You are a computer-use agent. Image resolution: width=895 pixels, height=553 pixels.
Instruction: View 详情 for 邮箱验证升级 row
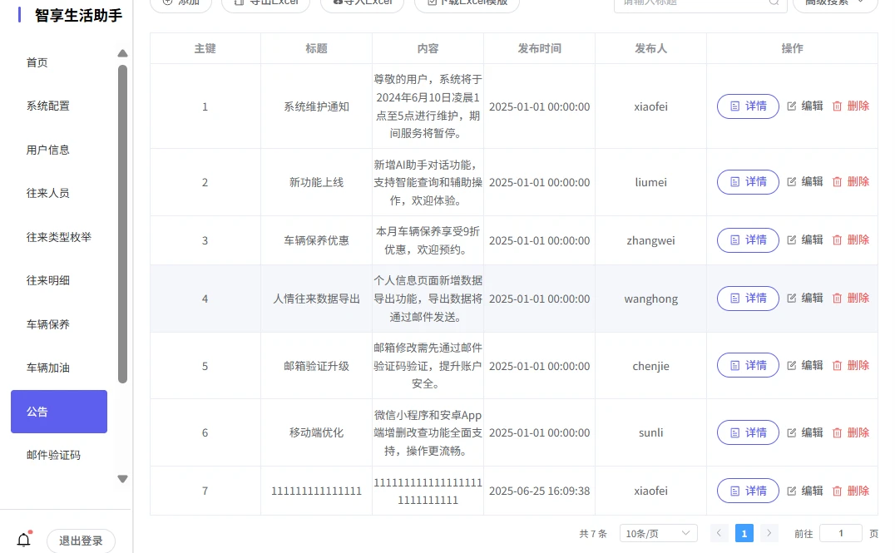click(x=748, y=366)
